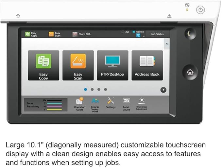The image size is (222, 168).
Task: Tap the warning triangle error indicator
Action: pos(169,16)
